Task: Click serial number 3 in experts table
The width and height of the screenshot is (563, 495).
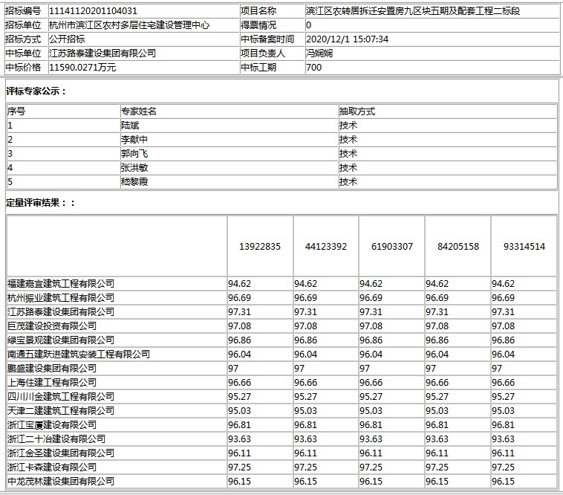Action: (10, 153)
